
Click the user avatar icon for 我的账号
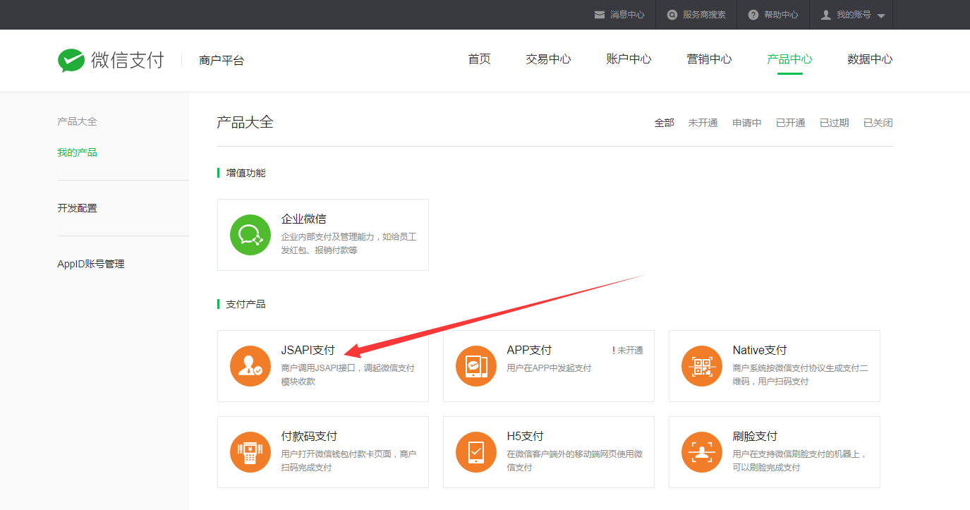[826, 15]
